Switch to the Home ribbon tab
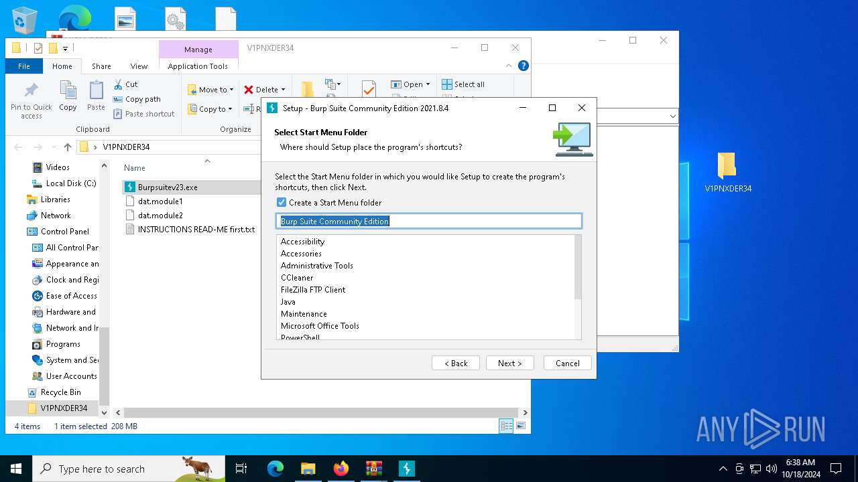This screenshot has height=482, width=858. (x=62, y=66)
